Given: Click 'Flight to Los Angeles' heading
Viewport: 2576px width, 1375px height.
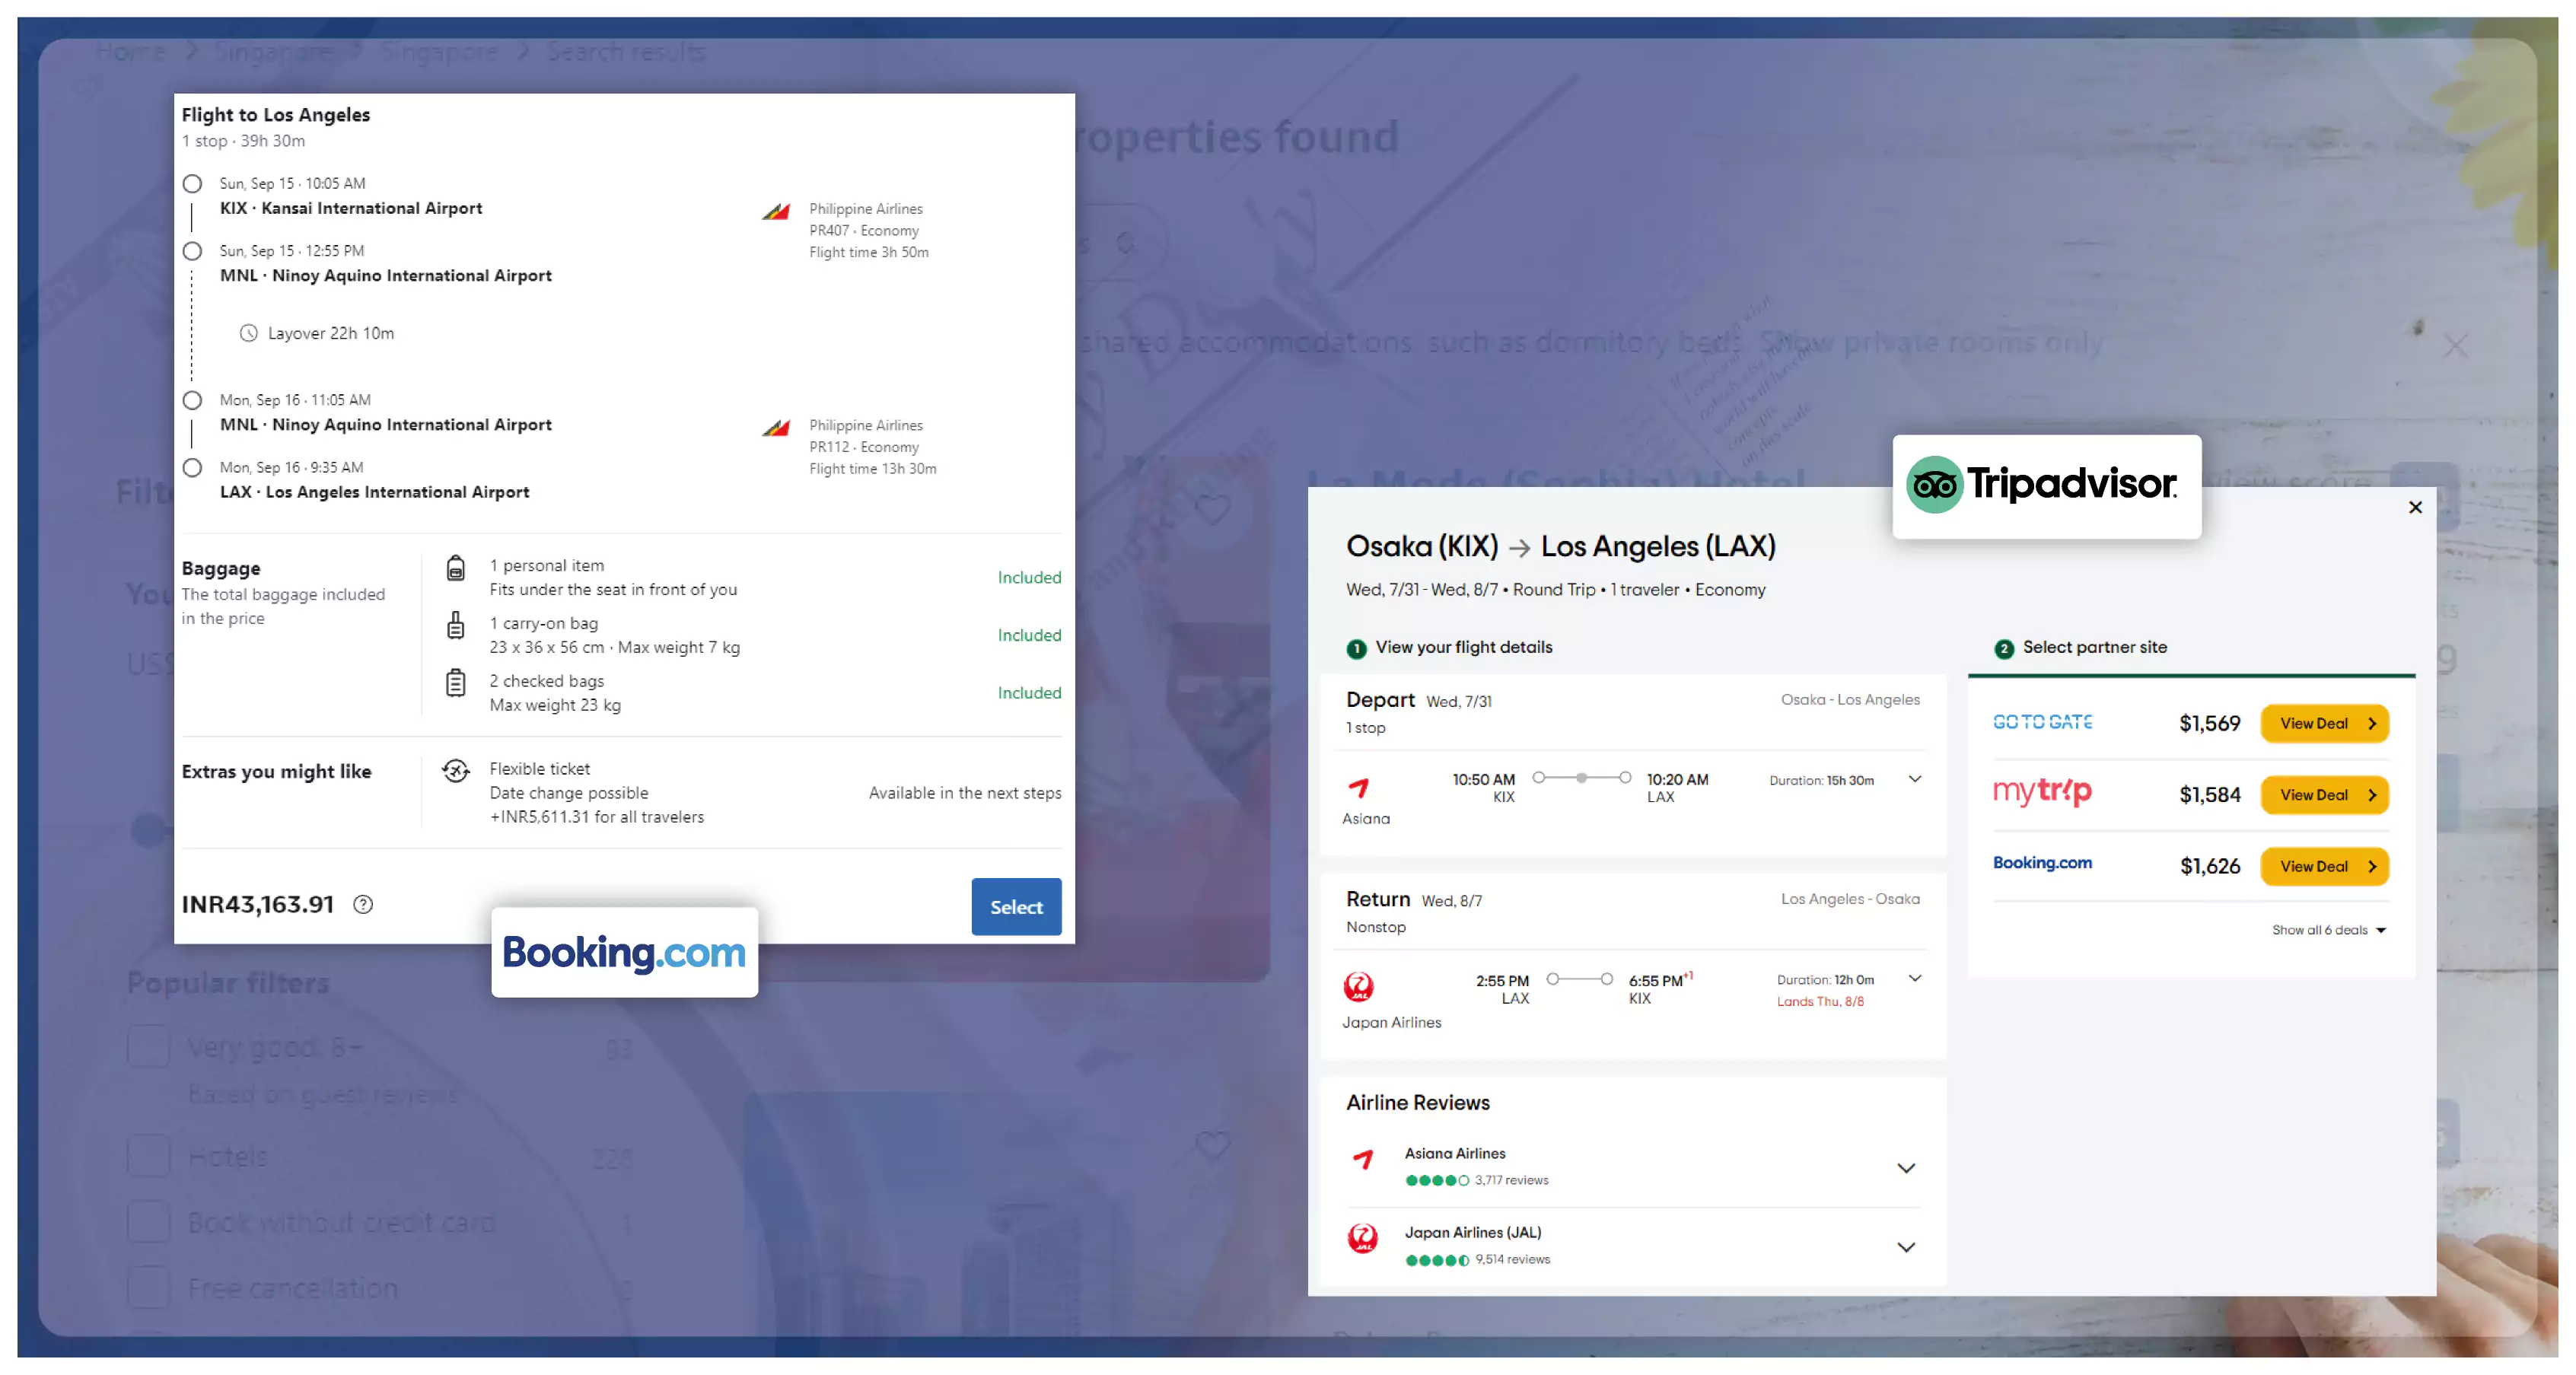Looking at the screenshot, I should tap(275, 115).
